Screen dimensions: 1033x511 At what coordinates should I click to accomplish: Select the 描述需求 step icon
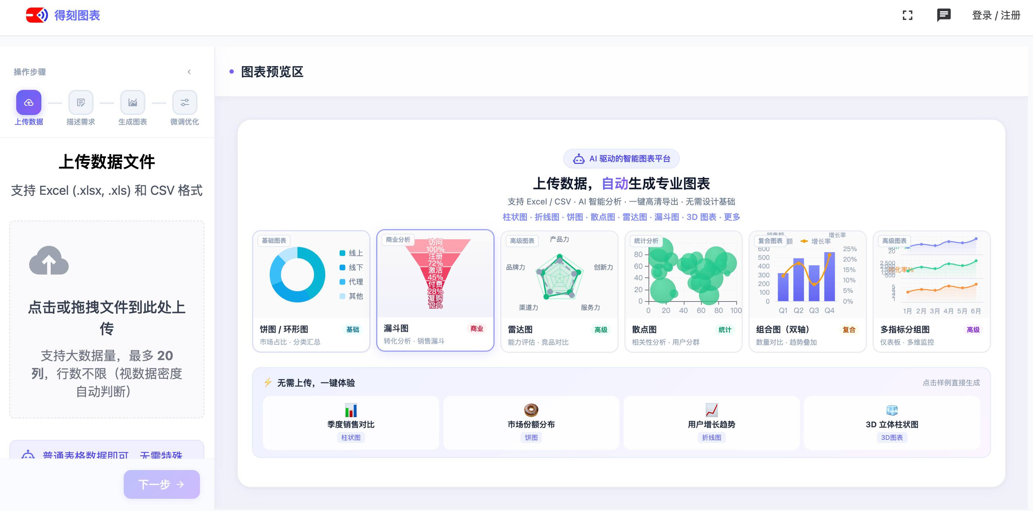(81, 103)
